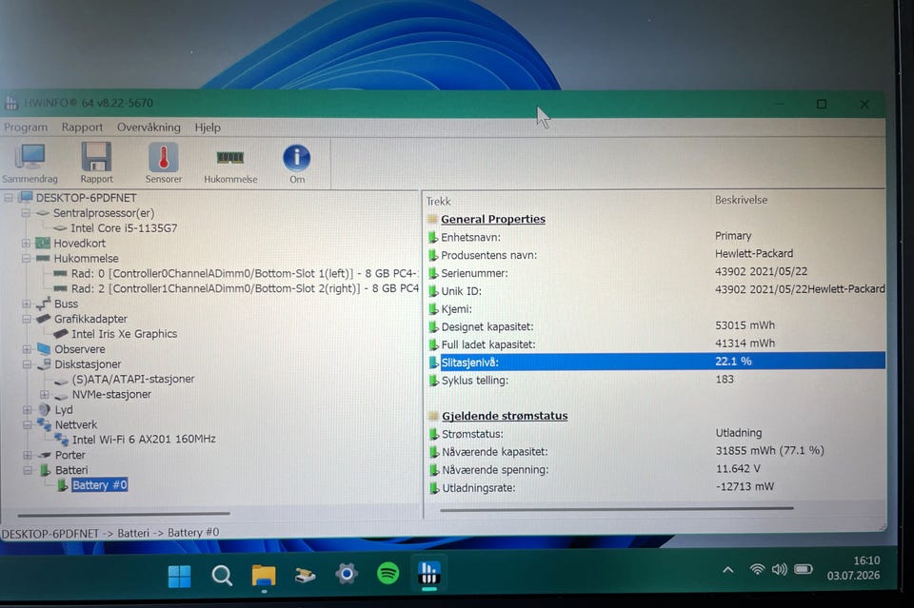Expand the Hovedkort tree node

tap(27, 243)
